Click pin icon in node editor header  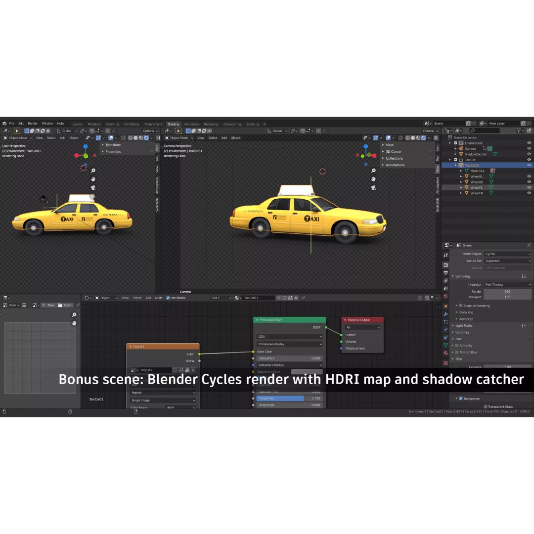click(303, 298)
